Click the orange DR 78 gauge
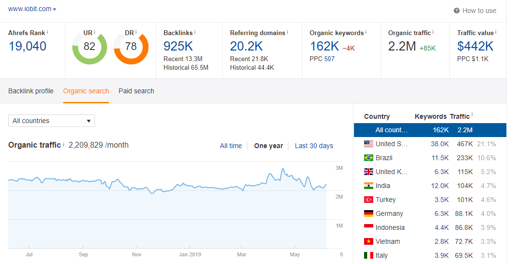516x264 pixels. [x=131, y=47]
